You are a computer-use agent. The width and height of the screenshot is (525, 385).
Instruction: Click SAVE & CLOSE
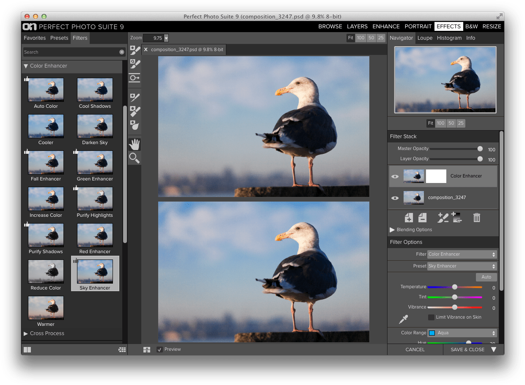467,350
